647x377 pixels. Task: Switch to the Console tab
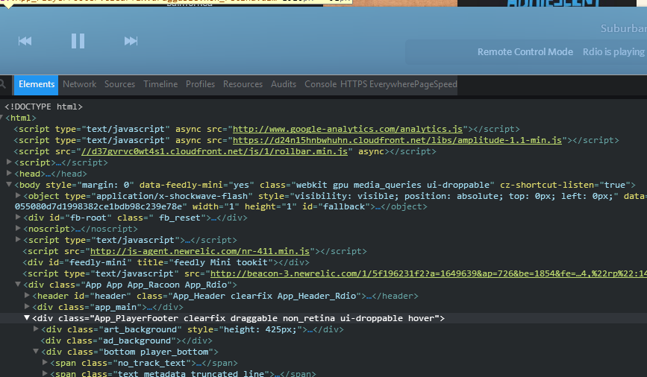[320, 84]
